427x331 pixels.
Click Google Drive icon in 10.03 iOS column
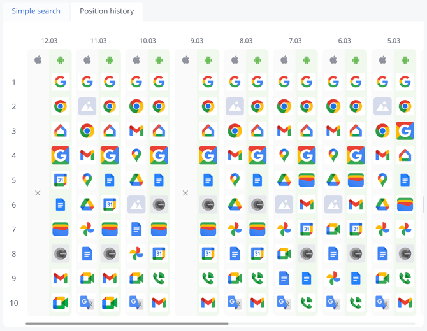[x=136, y=180]
